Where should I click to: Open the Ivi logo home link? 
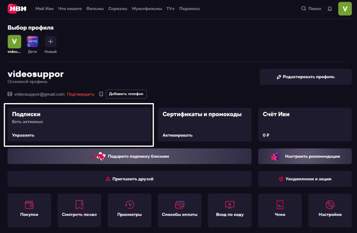(x=17, y=9)
